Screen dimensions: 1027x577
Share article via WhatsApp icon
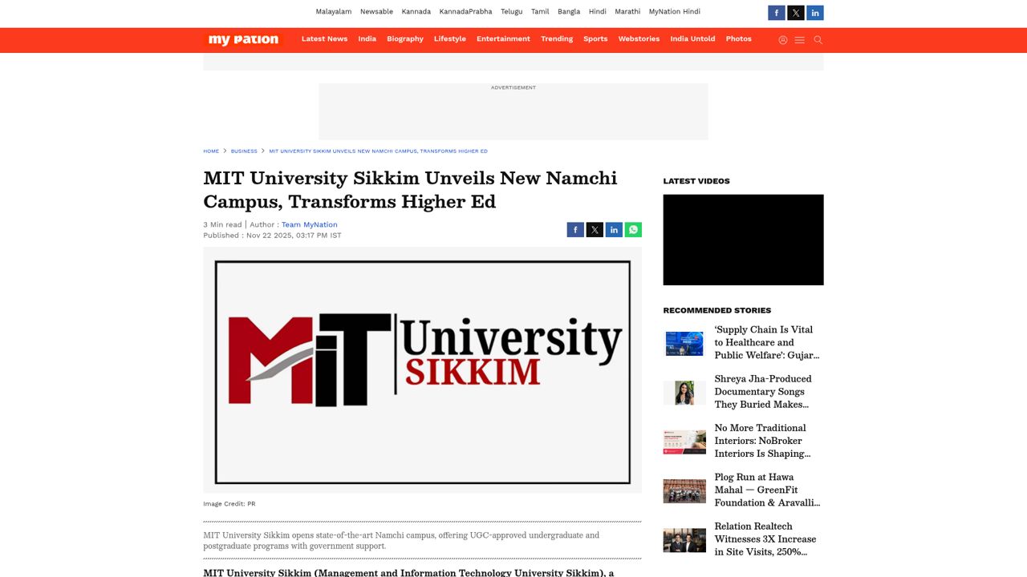pyautogui.click(x=633, y=230)
